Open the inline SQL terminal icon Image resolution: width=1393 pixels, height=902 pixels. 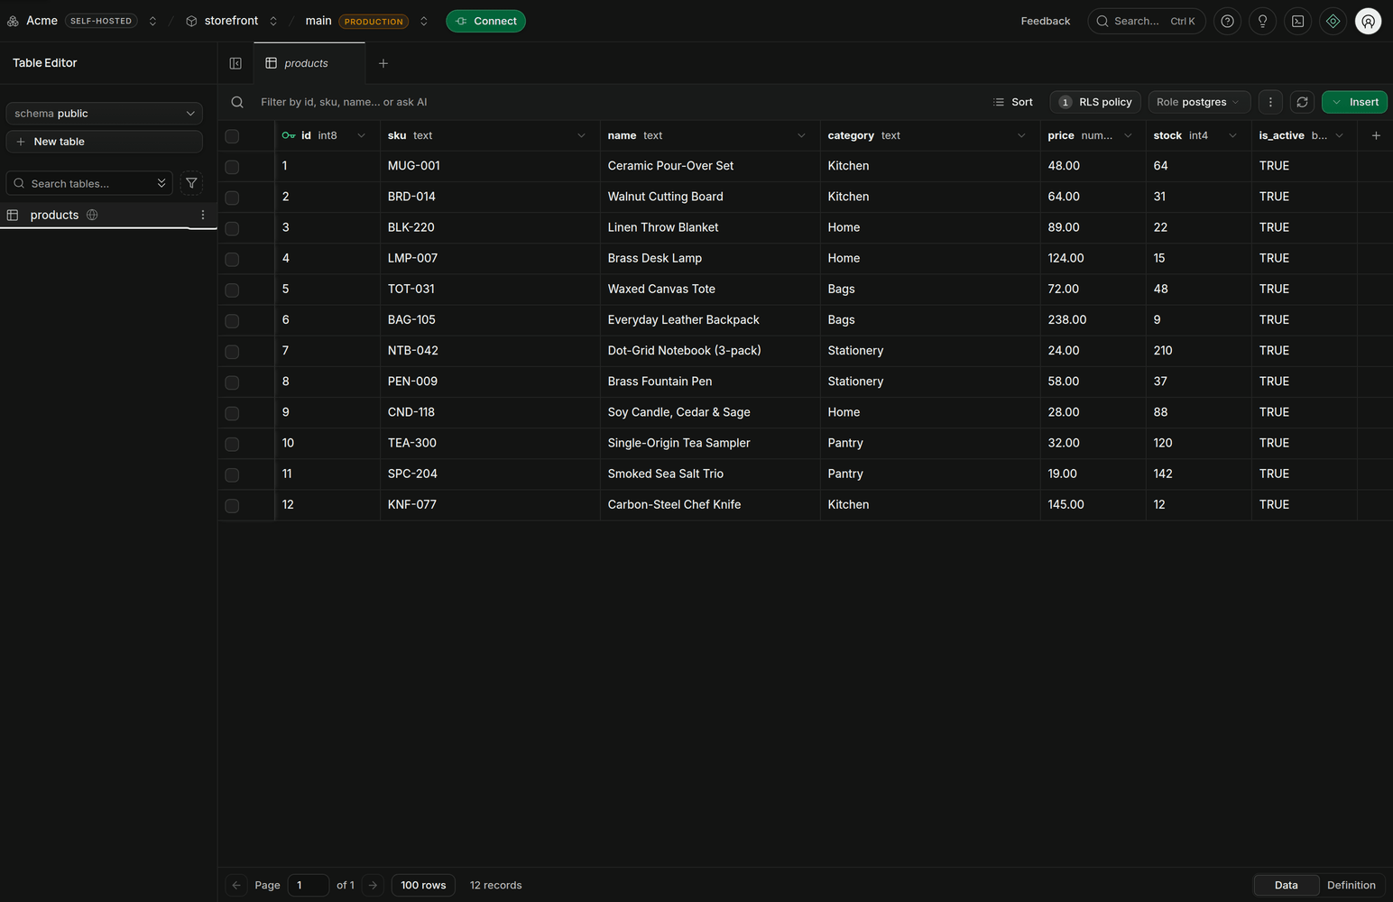coord(1297,21)
